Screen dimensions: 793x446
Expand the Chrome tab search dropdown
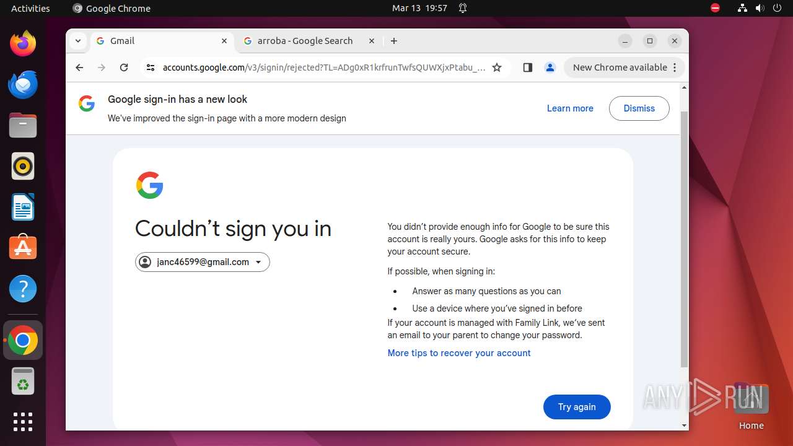point(77,41)
